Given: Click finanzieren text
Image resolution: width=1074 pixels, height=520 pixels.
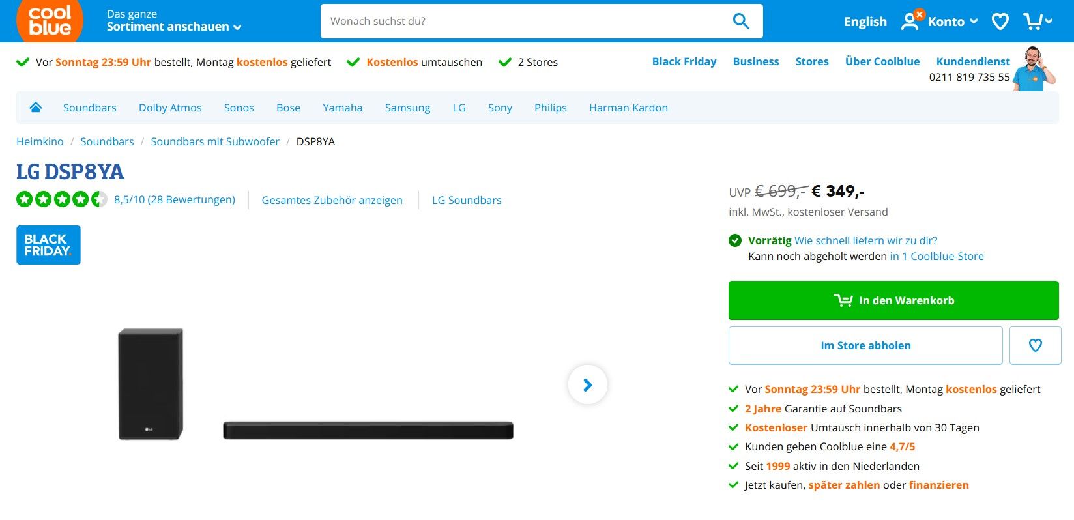Looking at the screenshot, I should (x=938, y=485).
